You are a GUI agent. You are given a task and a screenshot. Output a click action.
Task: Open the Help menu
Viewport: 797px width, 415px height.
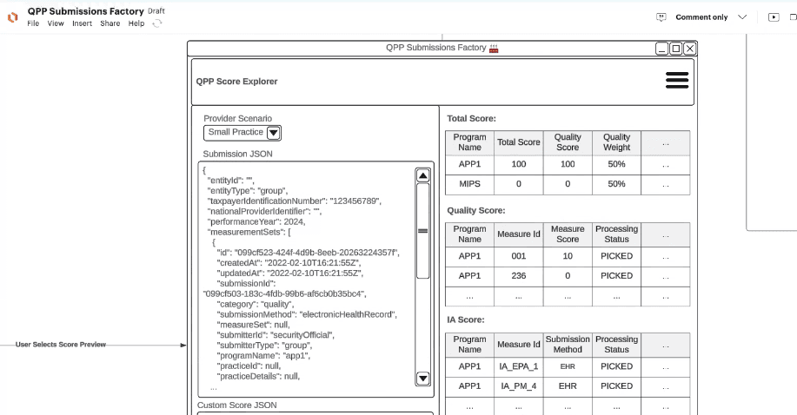coord(136,23)
